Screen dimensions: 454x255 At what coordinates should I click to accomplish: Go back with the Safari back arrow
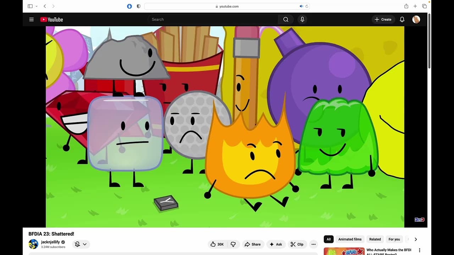click(x=45, y=6)
